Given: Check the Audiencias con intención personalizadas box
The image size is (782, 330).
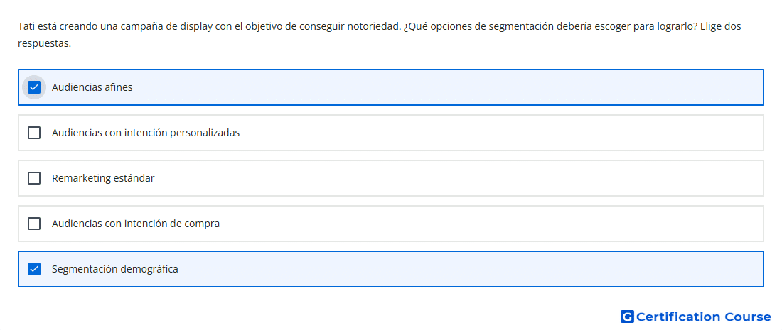Looking at the screenshot, I should pyautogui.click(x=34, y=133).
